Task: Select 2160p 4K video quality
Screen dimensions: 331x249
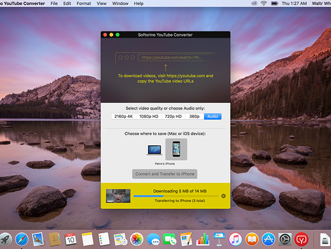Action: [x=123, y=116]
